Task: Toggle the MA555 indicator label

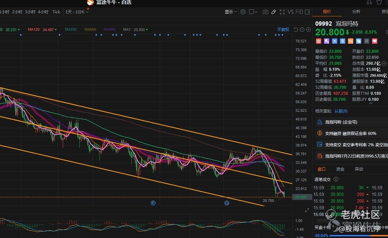Action: point(90,29)
